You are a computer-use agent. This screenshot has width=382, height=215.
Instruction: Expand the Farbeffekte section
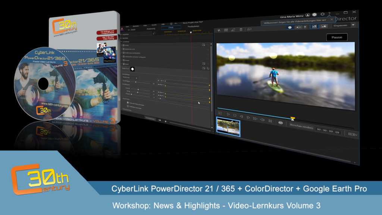(121, 34)
